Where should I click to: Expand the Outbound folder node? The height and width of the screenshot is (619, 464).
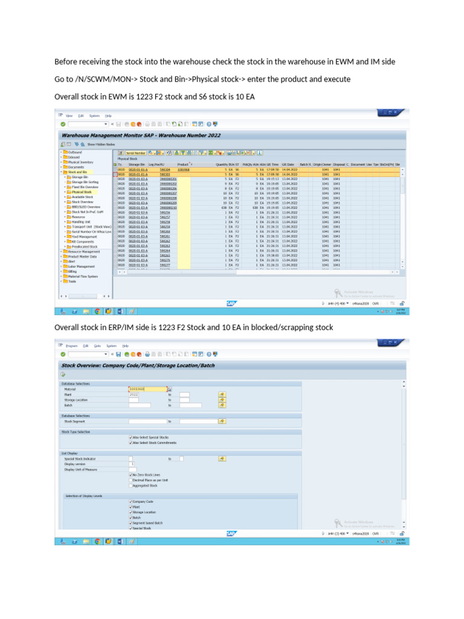61,152
